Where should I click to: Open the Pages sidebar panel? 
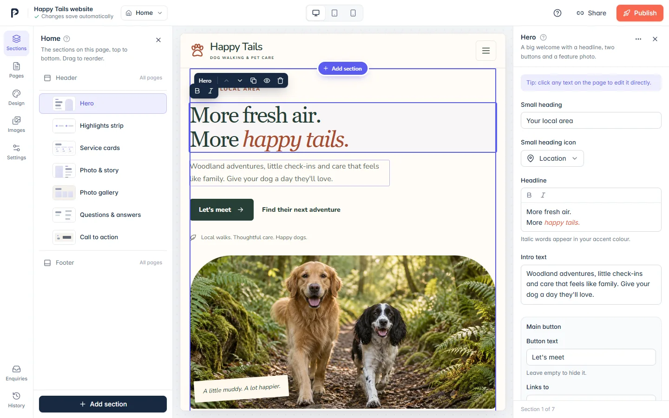[x=16, y=70]
